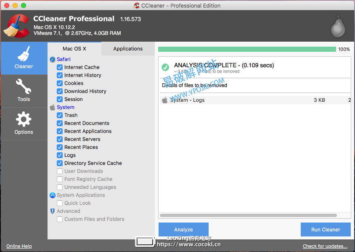Screen dimensions: 355x252
Task: Disable the Session checkbox
Action: [60, 99]
